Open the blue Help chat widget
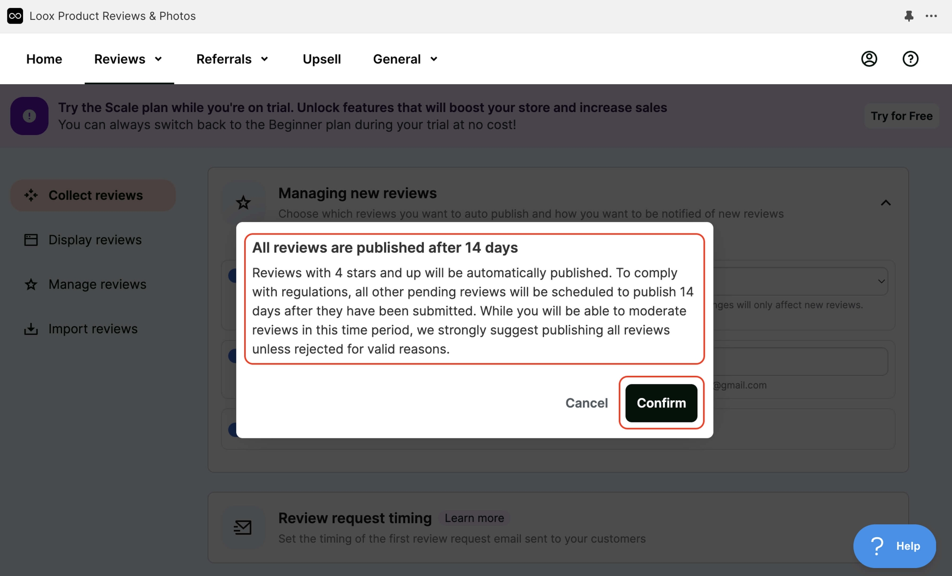952x576 pixels. click(894, 546)
